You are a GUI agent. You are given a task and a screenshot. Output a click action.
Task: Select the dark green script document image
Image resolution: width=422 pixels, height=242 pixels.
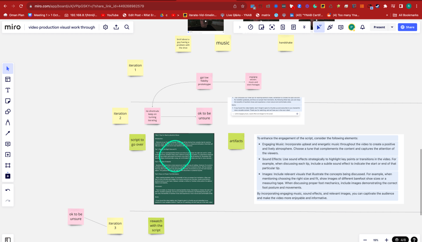click(184, 169)
